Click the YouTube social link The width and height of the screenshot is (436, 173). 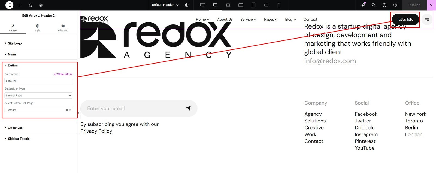tap(365, 148)
